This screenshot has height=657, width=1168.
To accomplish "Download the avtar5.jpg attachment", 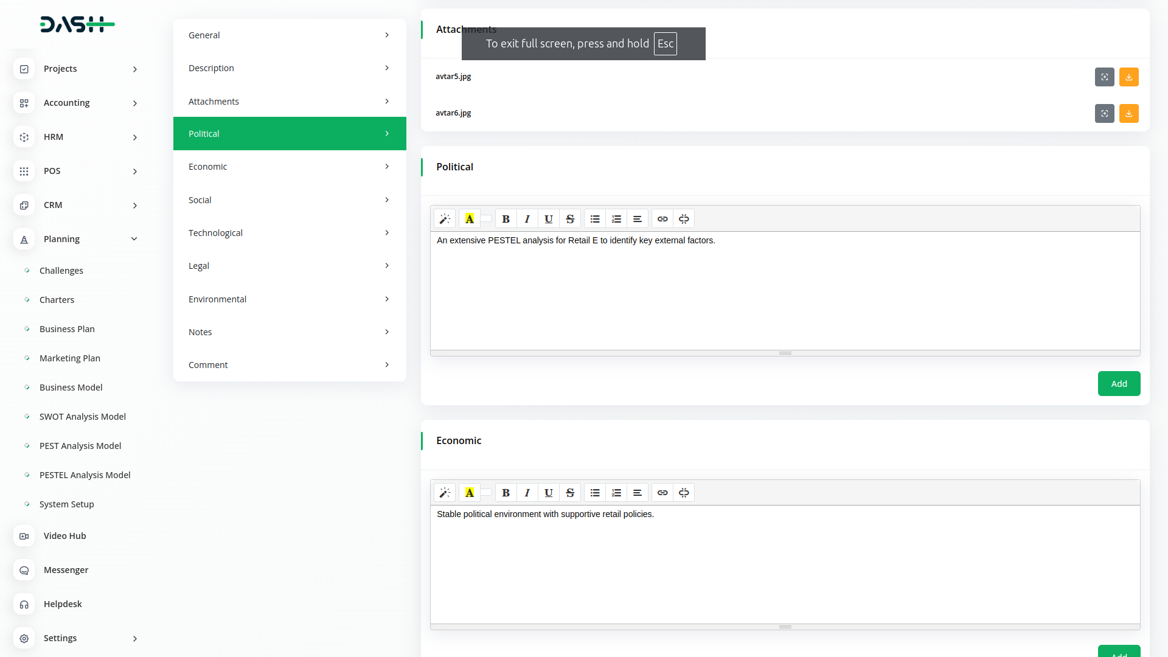I will coord(1128,77).
